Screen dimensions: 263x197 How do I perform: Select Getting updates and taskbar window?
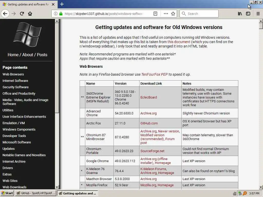point(78,193)
